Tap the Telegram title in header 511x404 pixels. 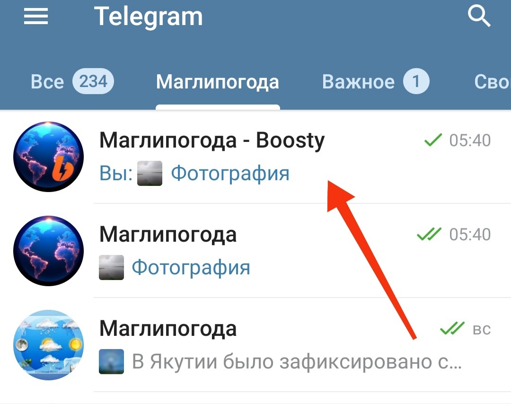[148, 17]
